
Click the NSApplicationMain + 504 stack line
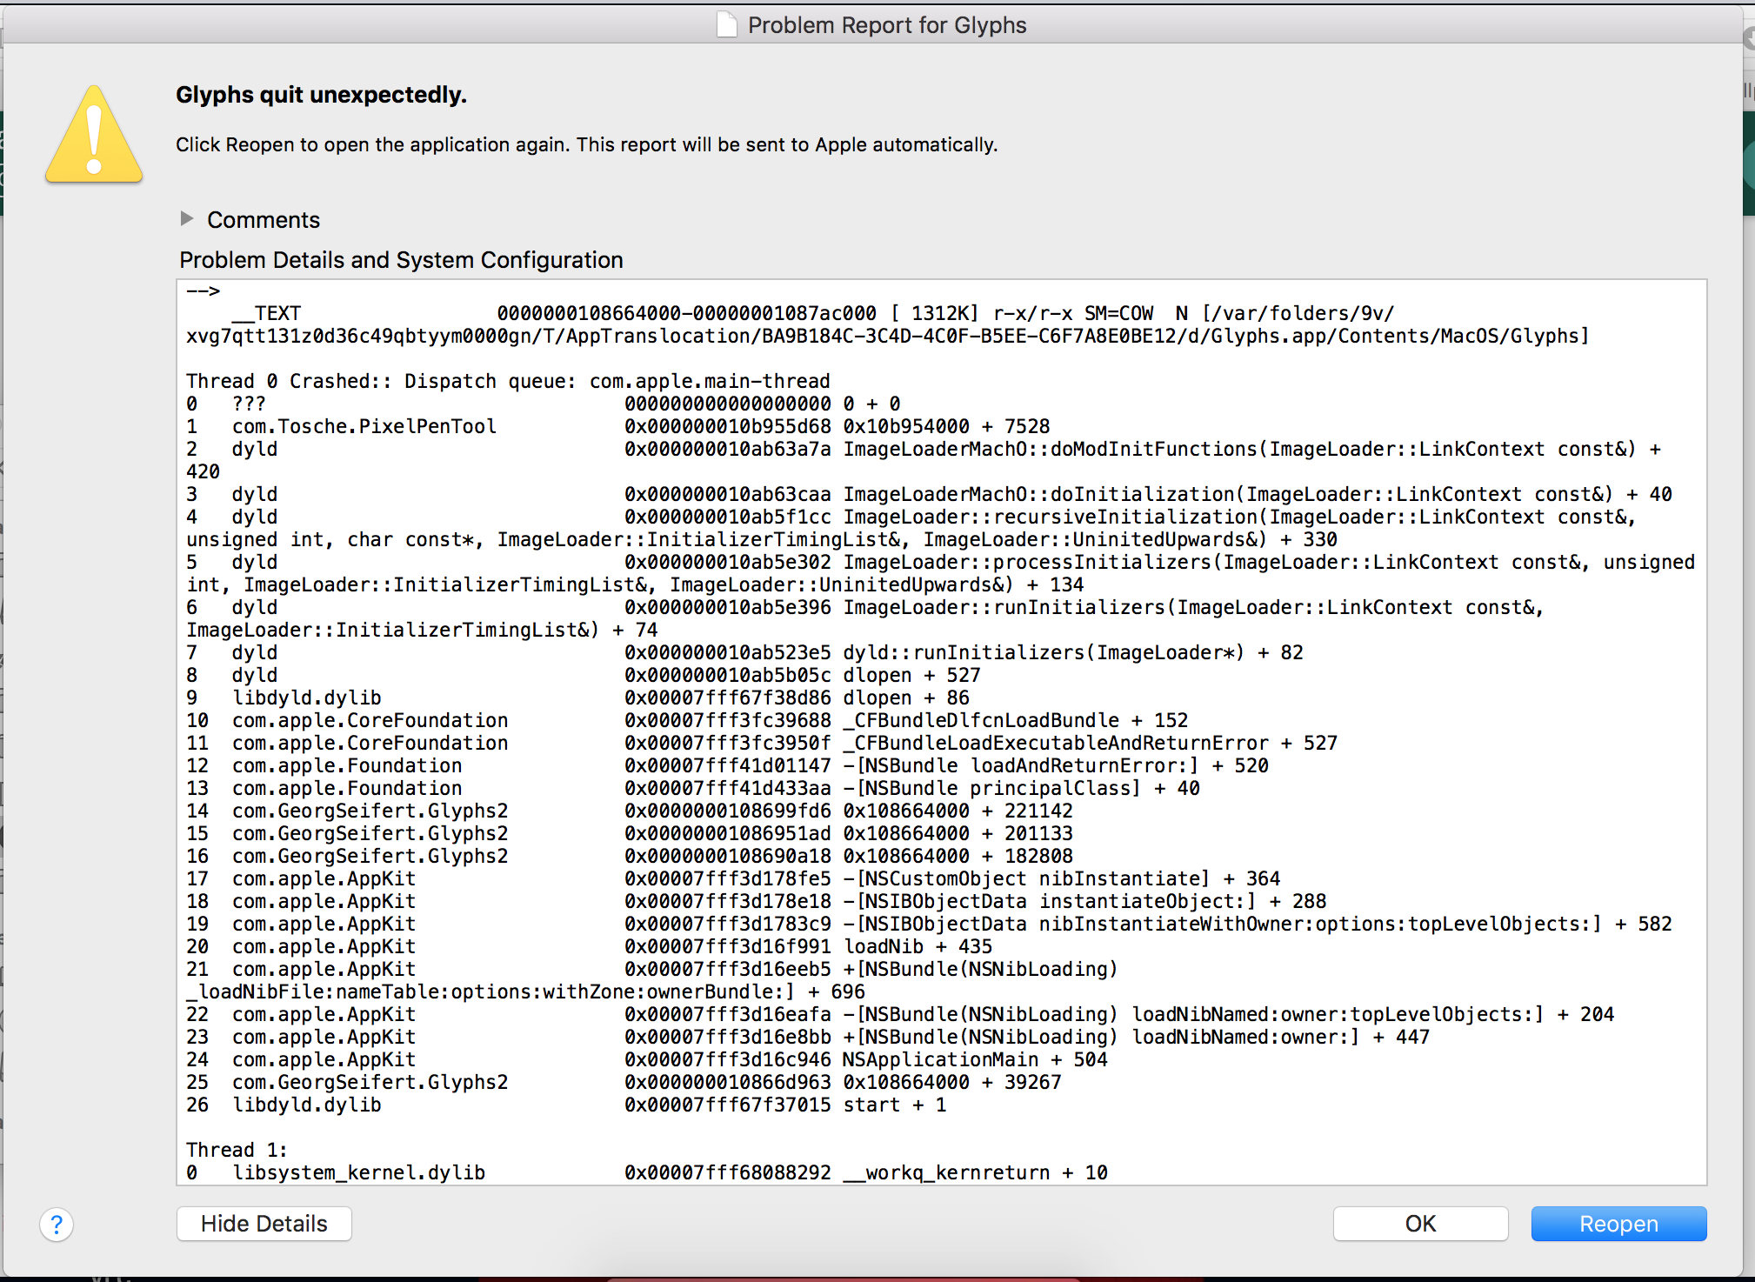pyautogui.click(x=974, y=1059)
